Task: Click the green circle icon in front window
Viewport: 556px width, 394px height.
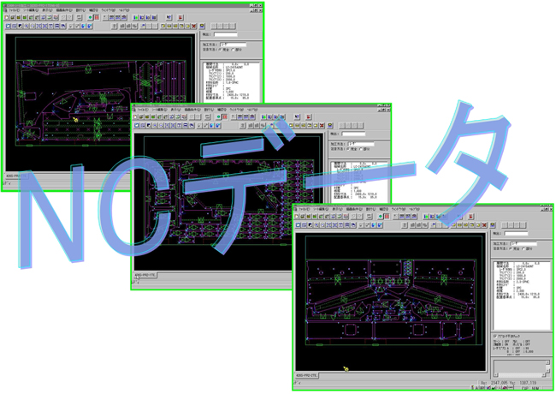Action: (381, 217)
